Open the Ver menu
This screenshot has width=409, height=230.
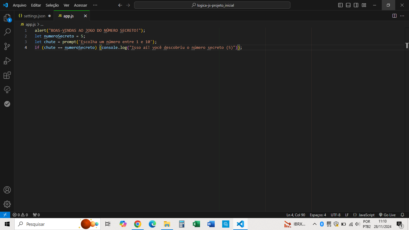66,5
